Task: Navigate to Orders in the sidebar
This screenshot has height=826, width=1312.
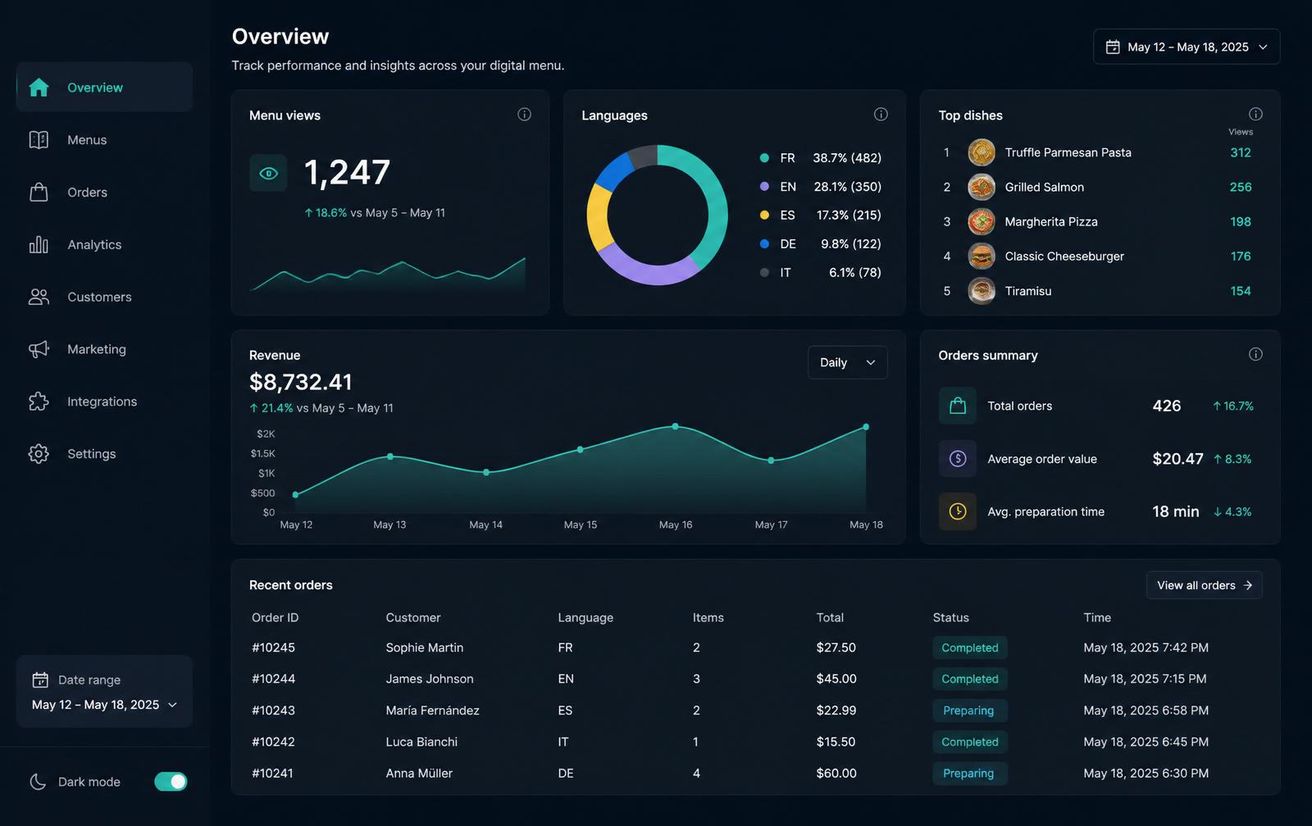Action: [104, 193]
